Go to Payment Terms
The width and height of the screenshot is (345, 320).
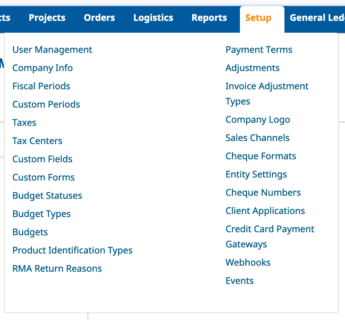pyautogui.click(x=259, y=50)
